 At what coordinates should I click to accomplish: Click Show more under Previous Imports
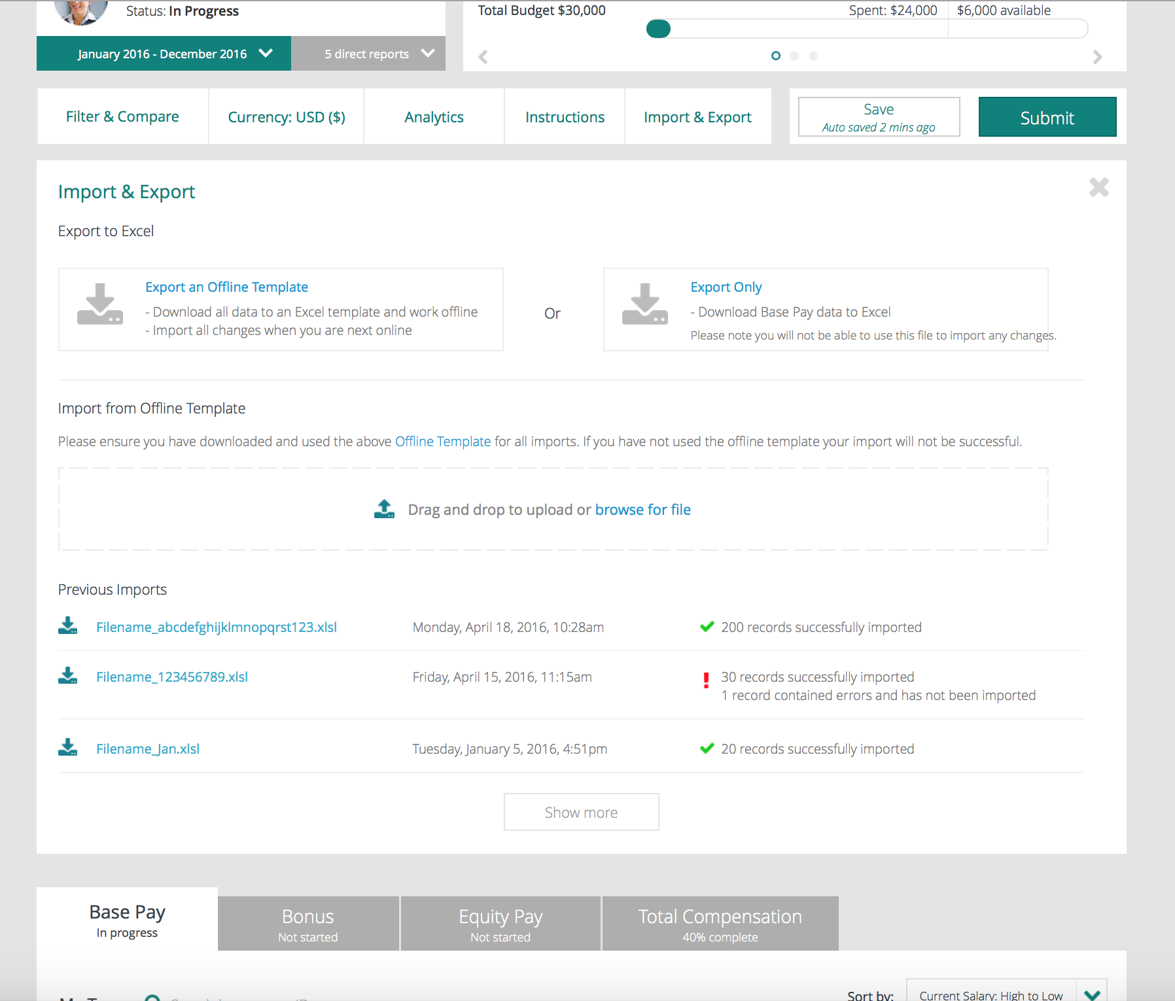click(x=581, y=812)
